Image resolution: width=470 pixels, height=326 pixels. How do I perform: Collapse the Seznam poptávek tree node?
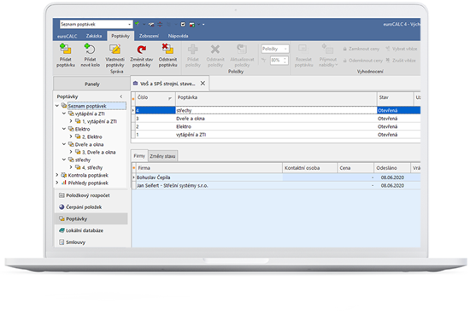pos(57,106)
